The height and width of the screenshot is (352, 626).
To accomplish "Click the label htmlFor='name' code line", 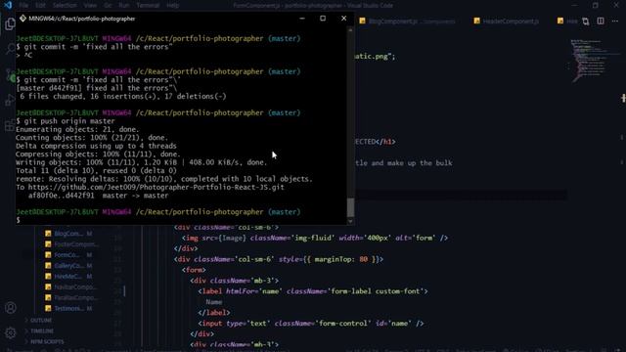I will point(313,291).
